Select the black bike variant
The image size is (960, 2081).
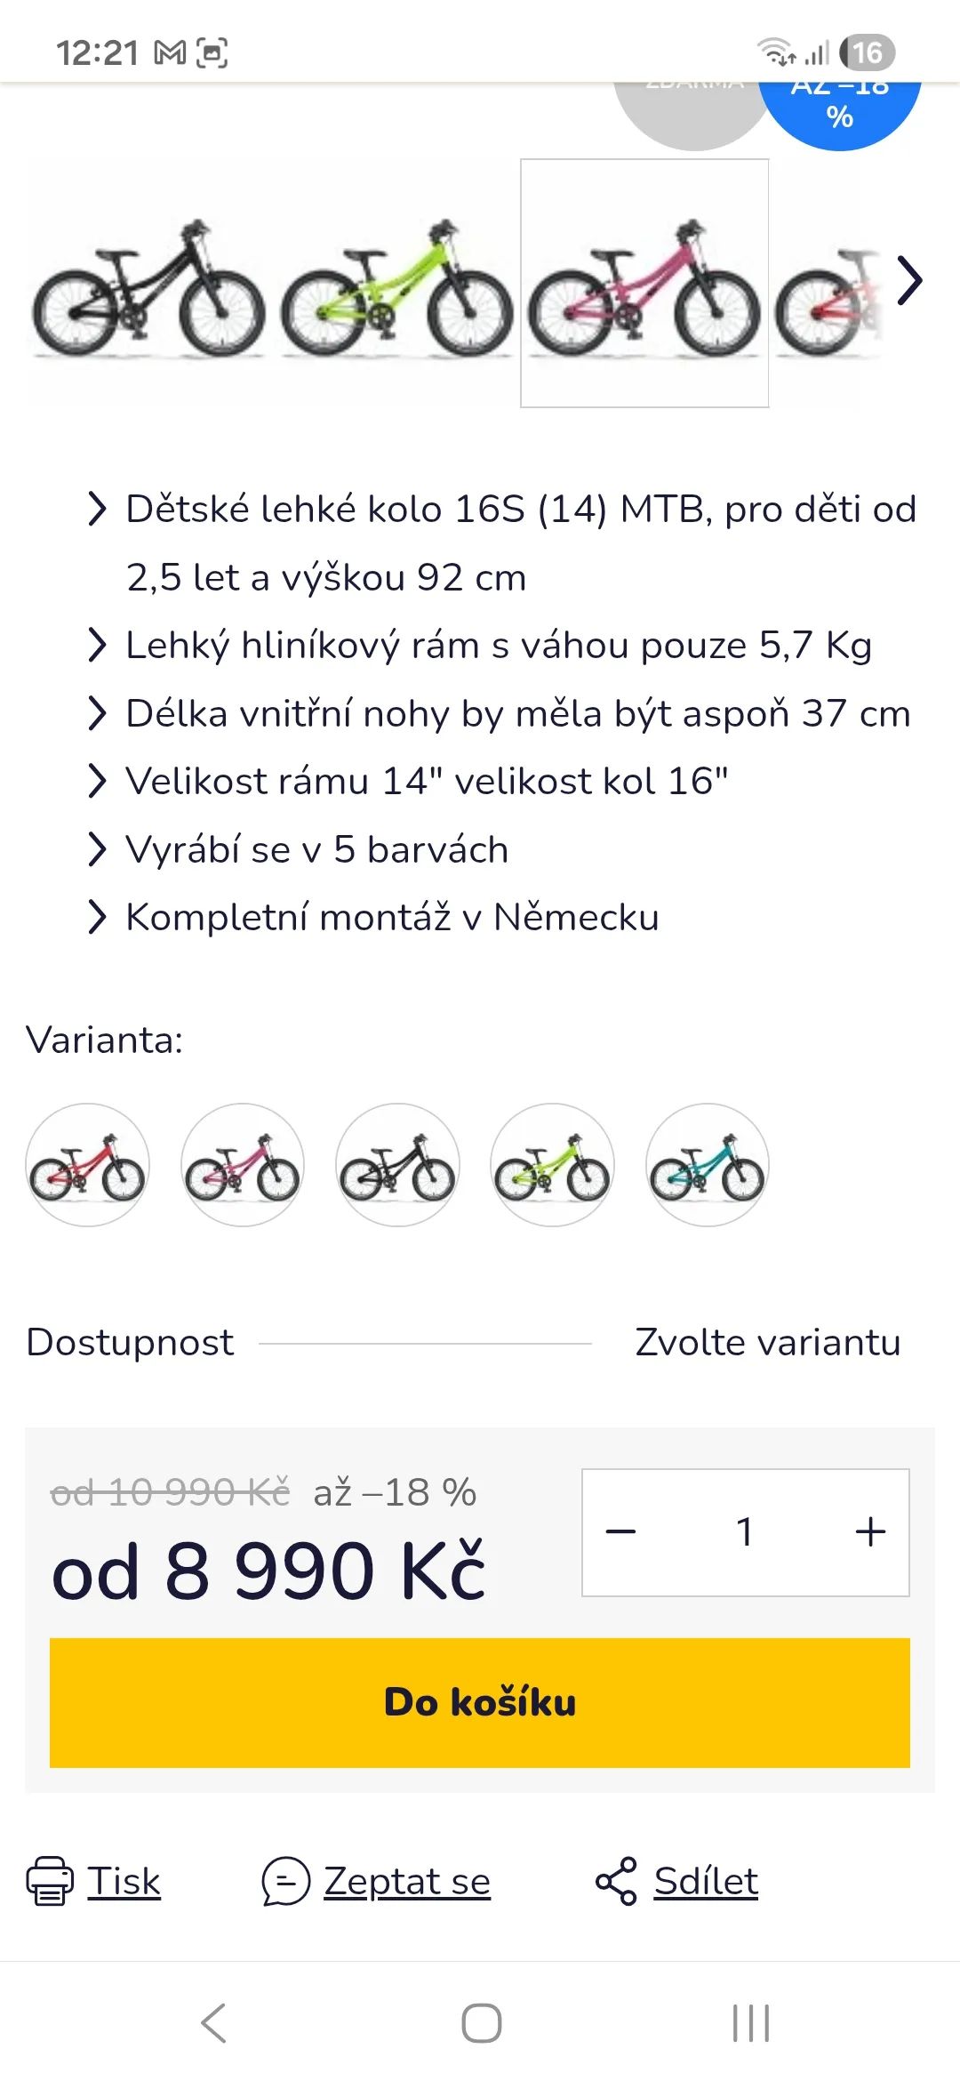[x=397, y=1165]
